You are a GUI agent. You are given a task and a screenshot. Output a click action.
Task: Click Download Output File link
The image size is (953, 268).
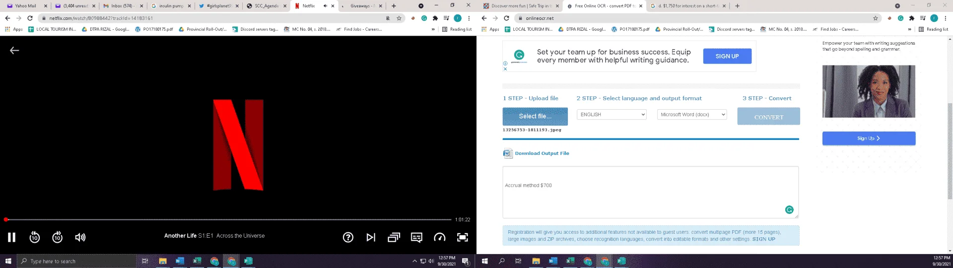pos(542,153)
